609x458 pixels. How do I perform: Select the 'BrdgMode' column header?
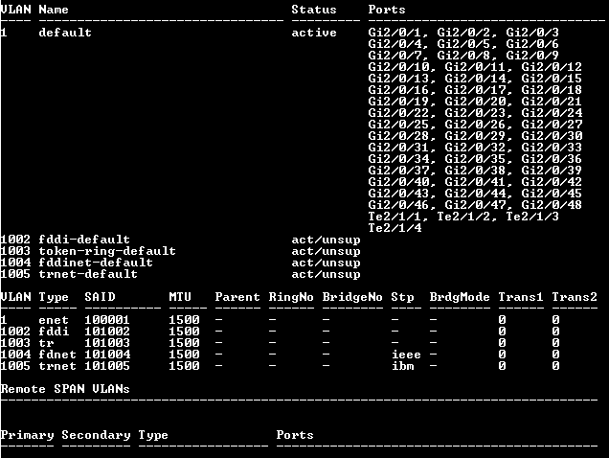tap(460, 297)
